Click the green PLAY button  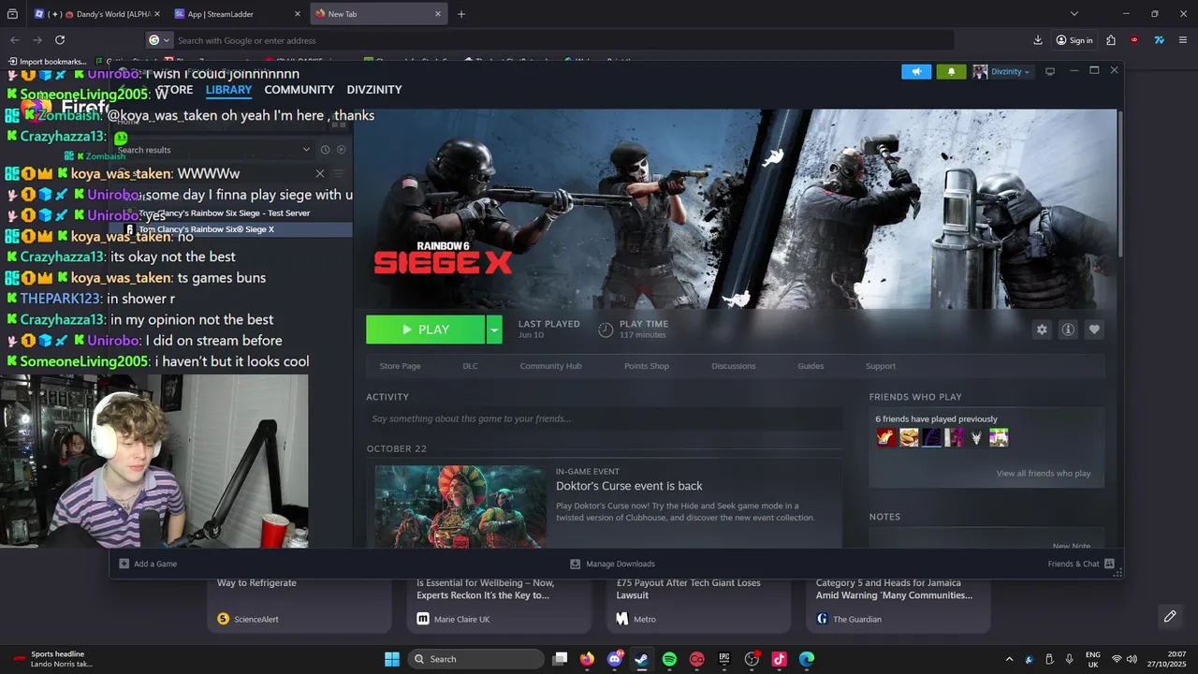click(x=426, y=330)
